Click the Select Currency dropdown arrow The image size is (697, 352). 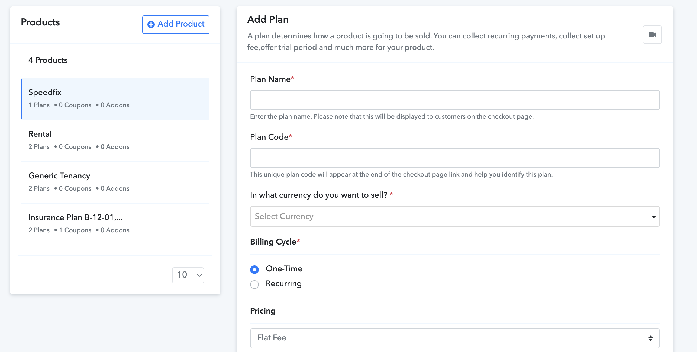click(x=654, y=217)
